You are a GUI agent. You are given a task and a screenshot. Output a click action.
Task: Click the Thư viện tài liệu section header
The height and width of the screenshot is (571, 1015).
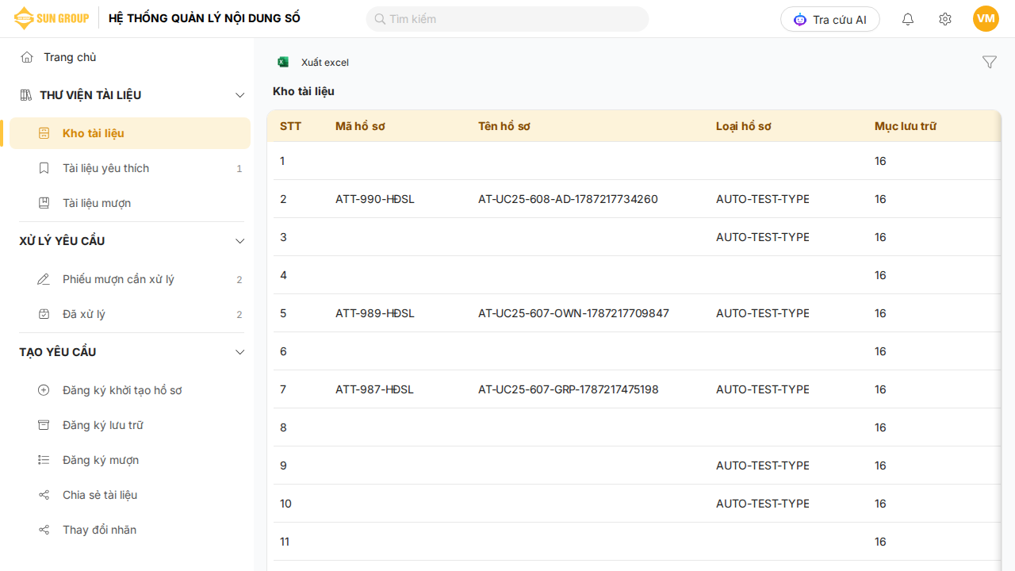(x=90, y=95)
